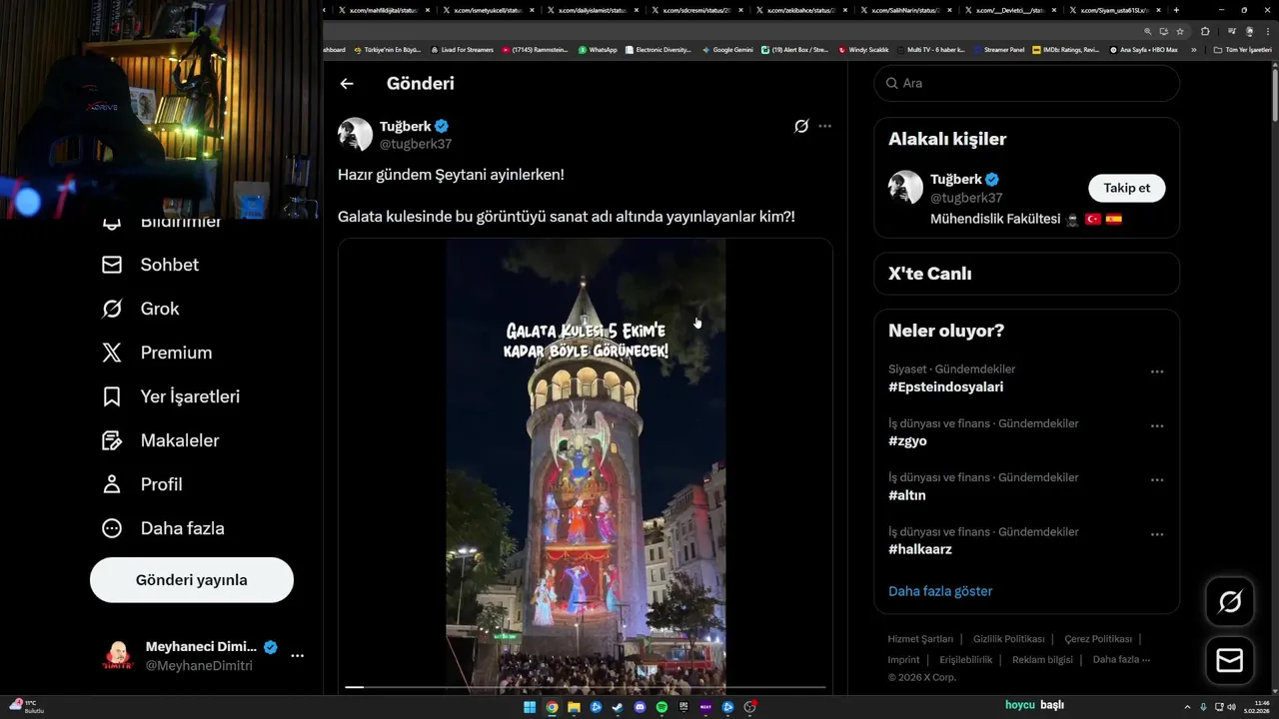Show more bookmarks via chevron
This screenshot has height=719, width=1279.
click(x=1194, y=50)
